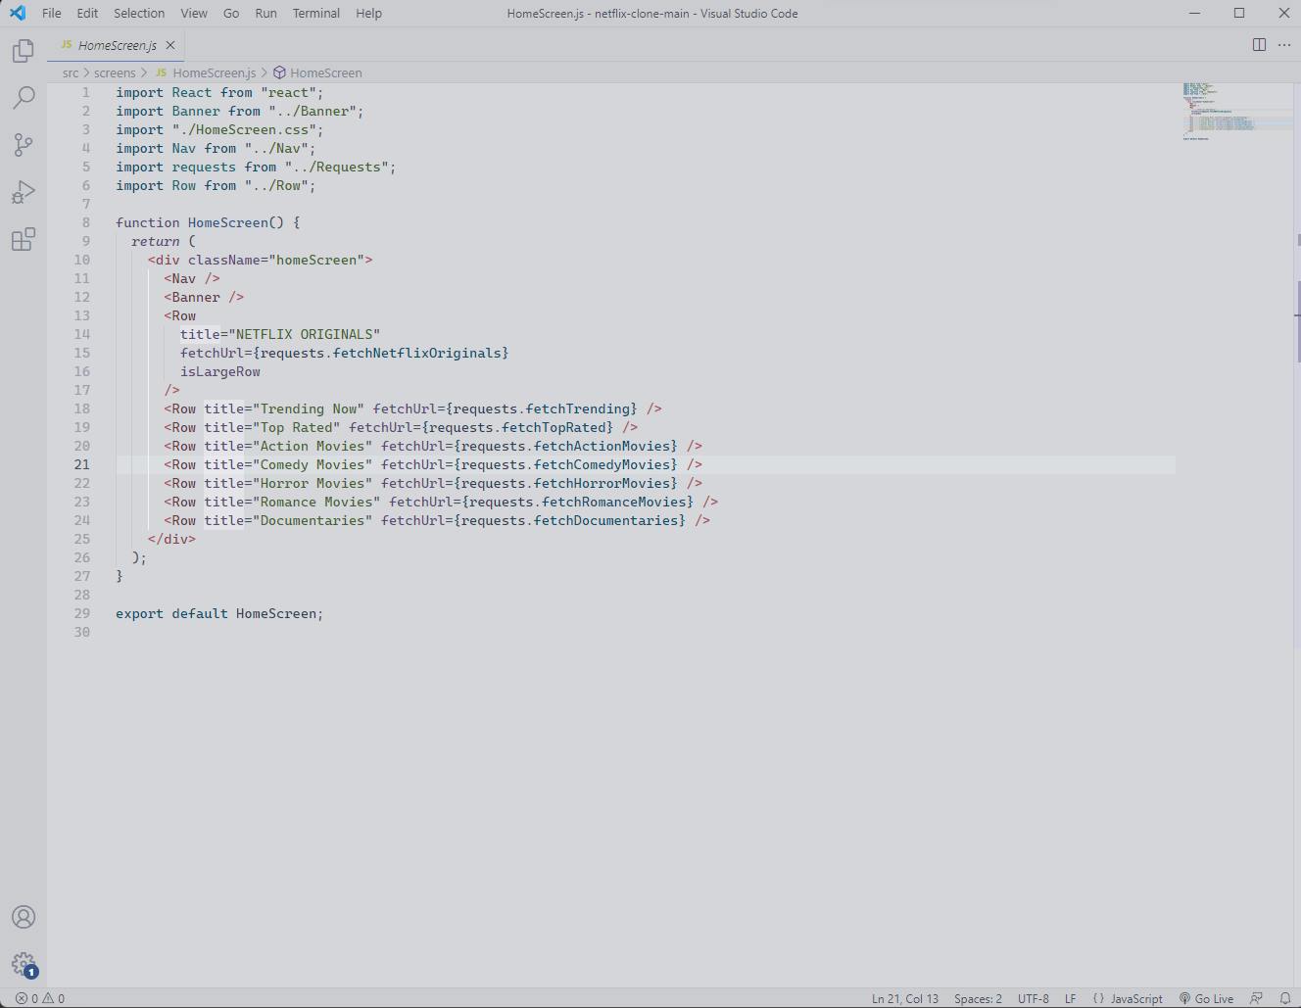
Task: Open the Edit menu
Action: point(87,13)
